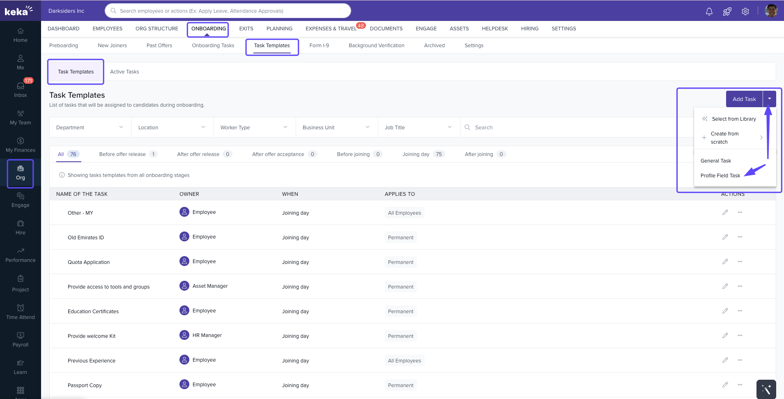
Task: Open the Payroll sidebar icon
Action: coord(21,339)
